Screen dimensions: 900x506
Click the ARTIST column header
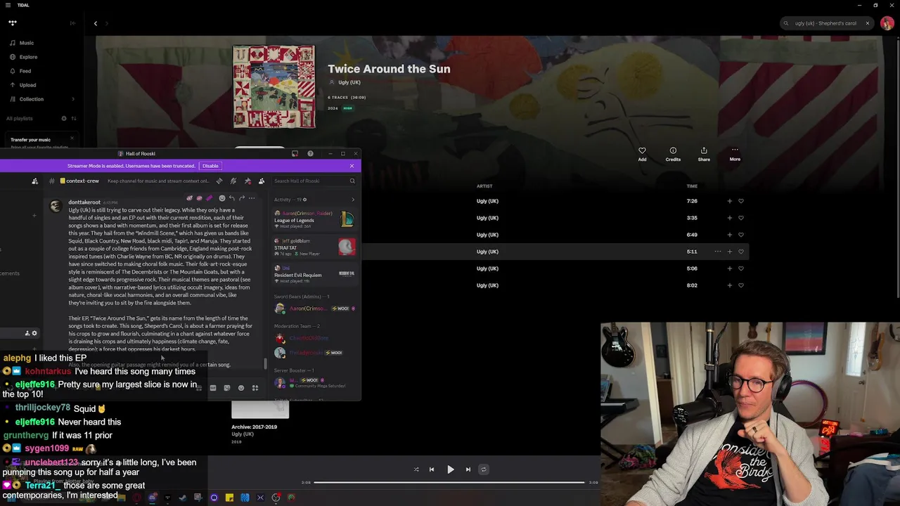pyautogui.click(x=484, y=186)
